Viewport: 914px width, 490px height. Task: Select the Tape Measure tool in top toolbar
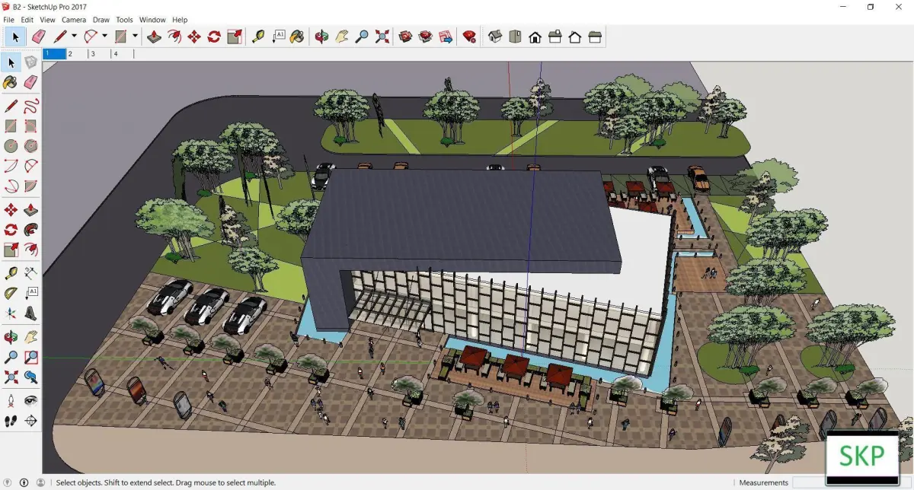pyautogui.click(x=258, y=36)
